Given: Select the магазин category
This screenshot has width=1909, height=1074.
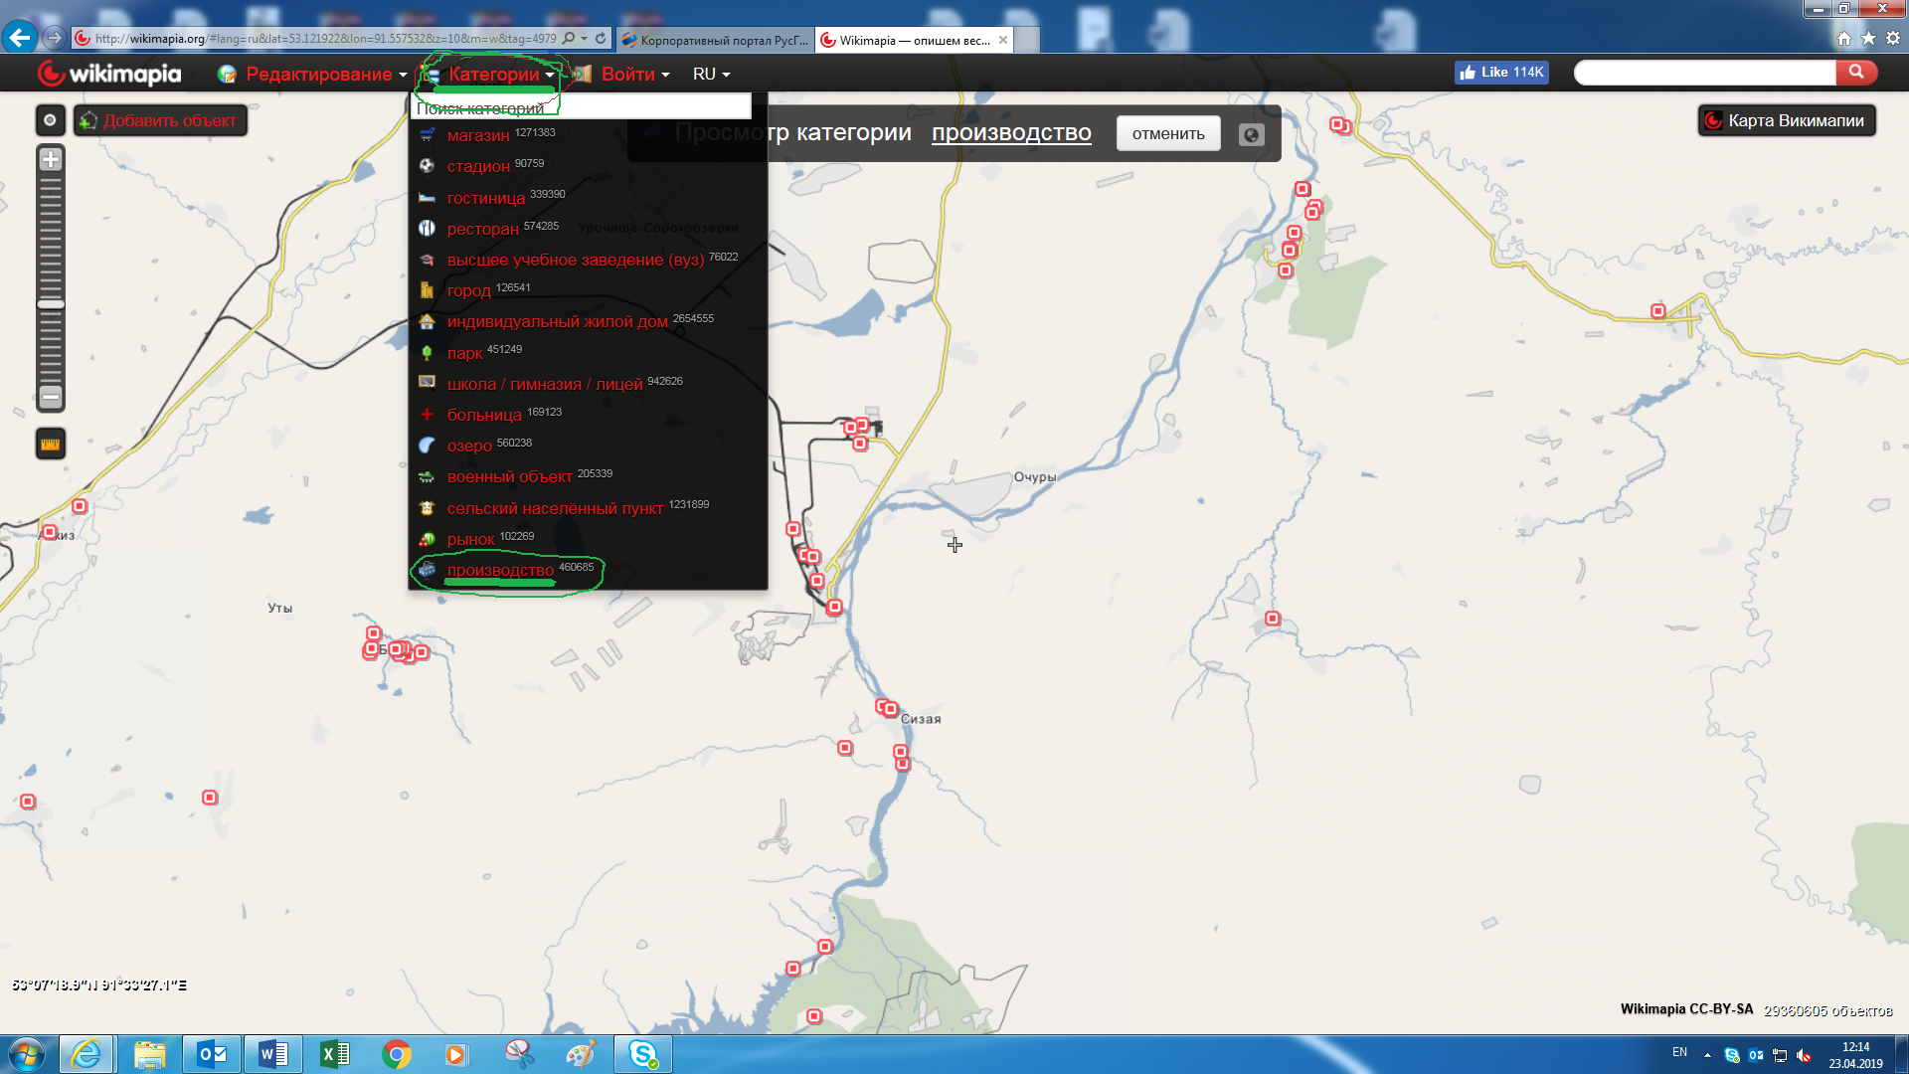Looking at the screenshot, I should coord(478,135).
